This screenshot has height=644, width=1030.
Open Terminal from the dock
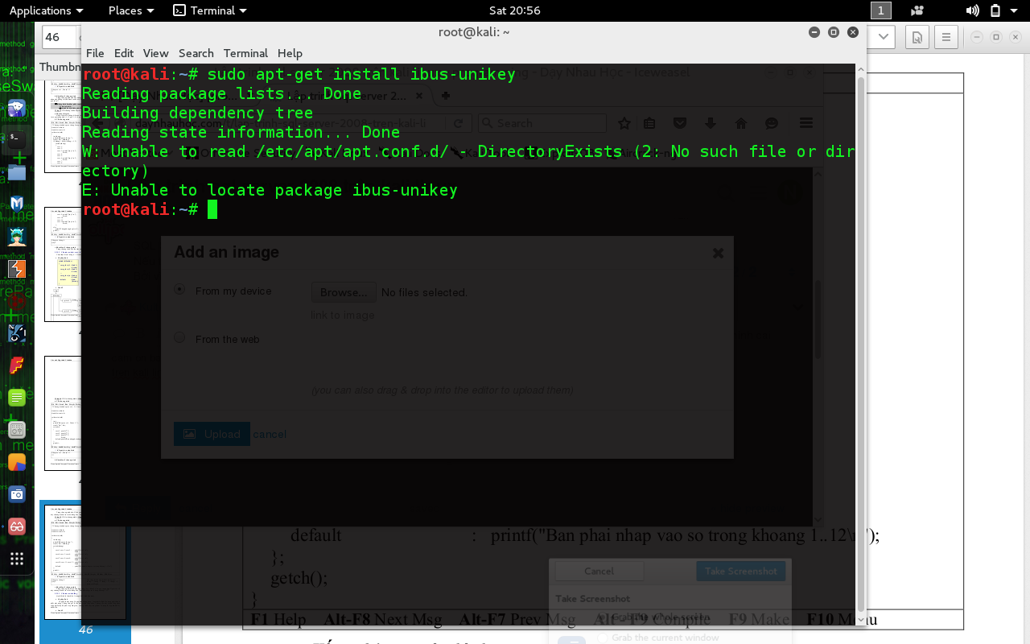[x=17, y=139]
